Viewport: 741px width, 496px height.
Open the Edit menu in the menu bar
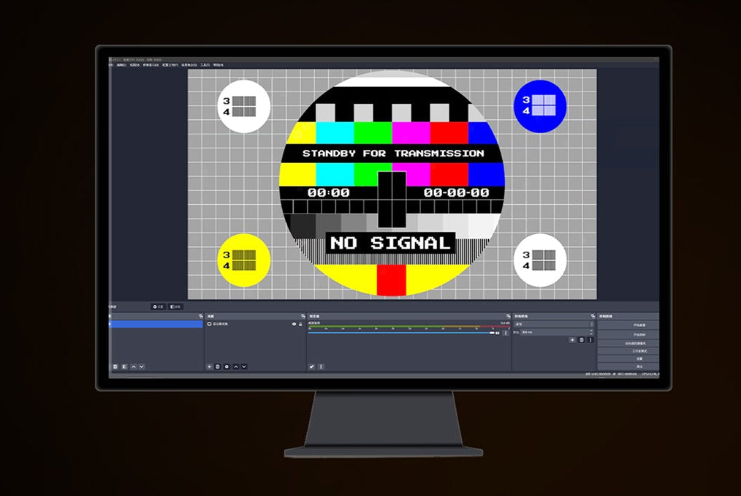click(120, 64)
